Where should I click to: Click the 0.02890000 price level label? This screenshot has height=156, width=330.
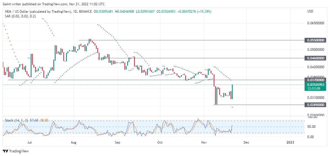(315, 104)
